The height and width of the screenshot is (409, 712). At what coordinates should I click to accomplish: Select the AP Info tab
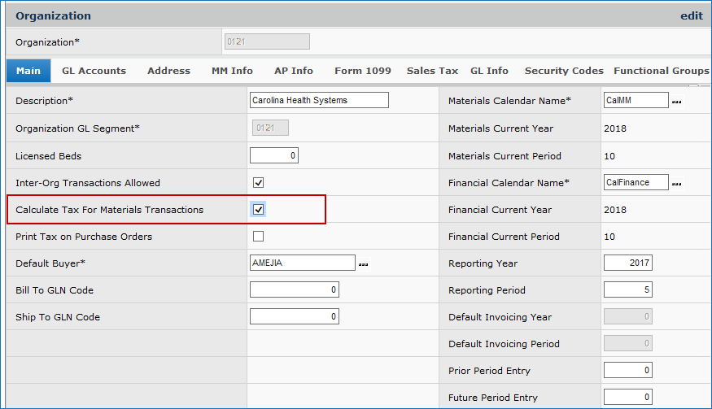point(293,71)
